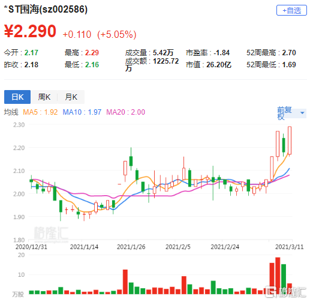Click the 52周最低 value 1.69
The height and width of the screenshot is (302, 310).
289,65
